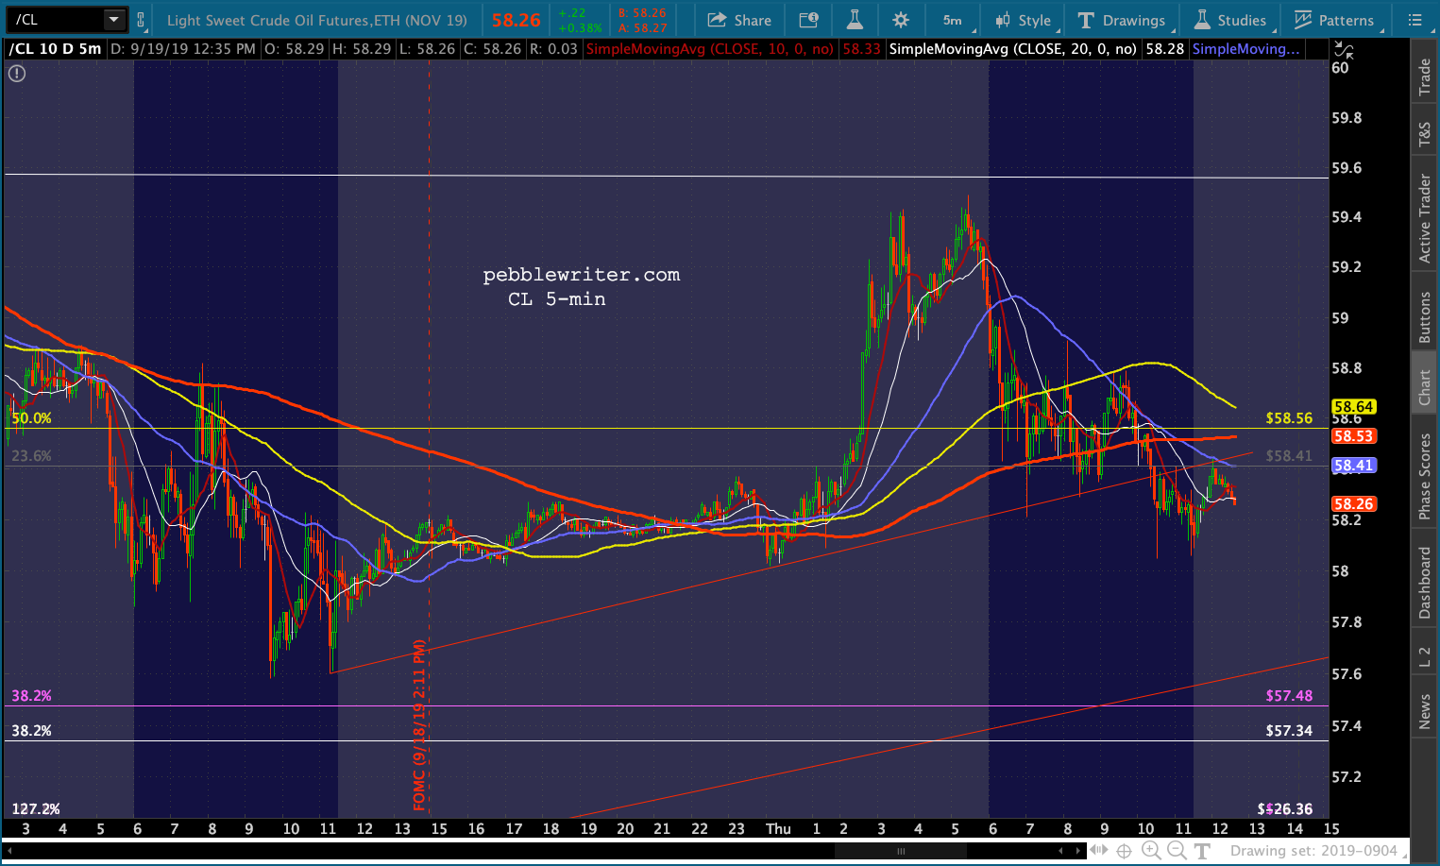Click the yellow 50.0% retracement label

click(x=31, y=418)
